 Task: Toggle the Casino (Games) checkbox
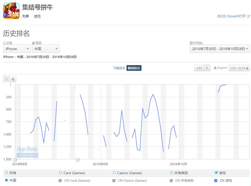click(x=114, y=173)
